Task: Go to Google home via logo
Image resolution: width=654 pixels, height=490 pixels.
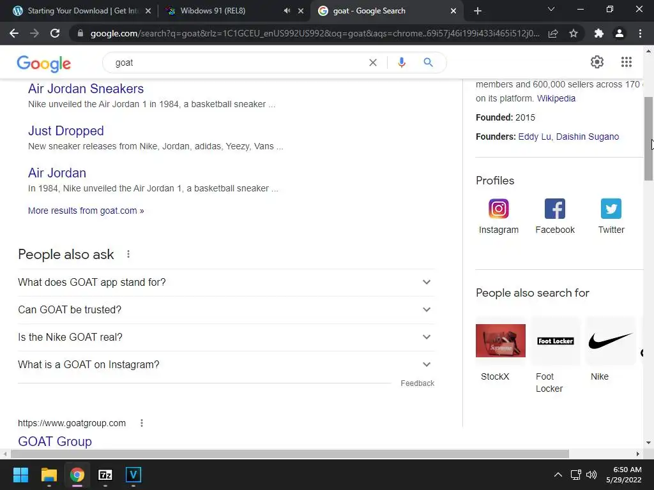Action: click(x=44, y=63)
